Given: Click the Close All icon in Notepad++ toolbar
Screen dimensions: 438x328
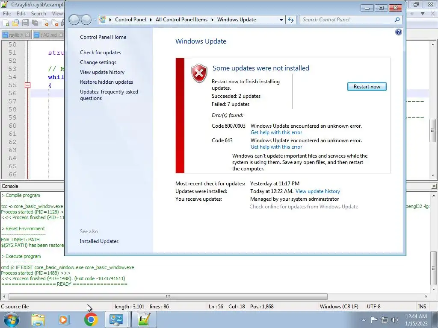Looking at the screenshot, I should pyautogui.click(x=55, y=23).
